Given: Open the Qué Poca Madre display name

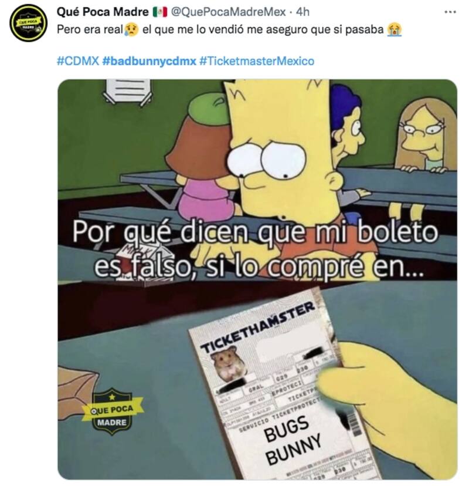Looking at the screenshot, I should click(103, 12).
